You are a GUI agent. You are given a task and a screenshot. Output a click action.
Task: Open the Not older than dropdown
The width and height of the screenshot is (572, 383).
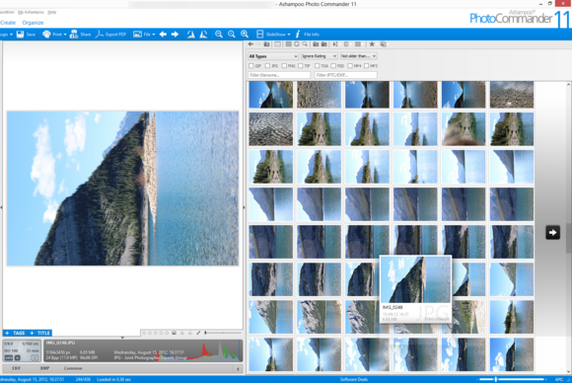[359, 56]
